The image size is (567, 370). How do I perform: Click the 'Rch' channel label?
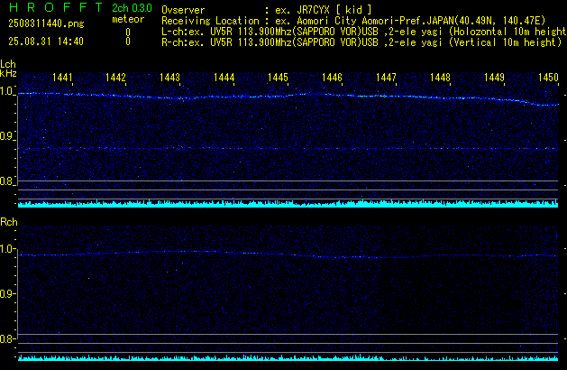[x=9, y=222]
